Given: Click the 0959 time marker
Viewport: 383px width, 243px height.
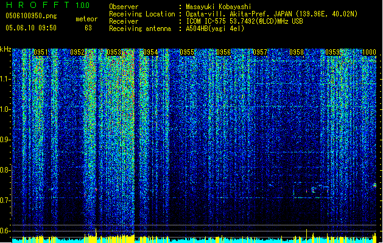Looking at the screenshot, I should coord(332,52).
